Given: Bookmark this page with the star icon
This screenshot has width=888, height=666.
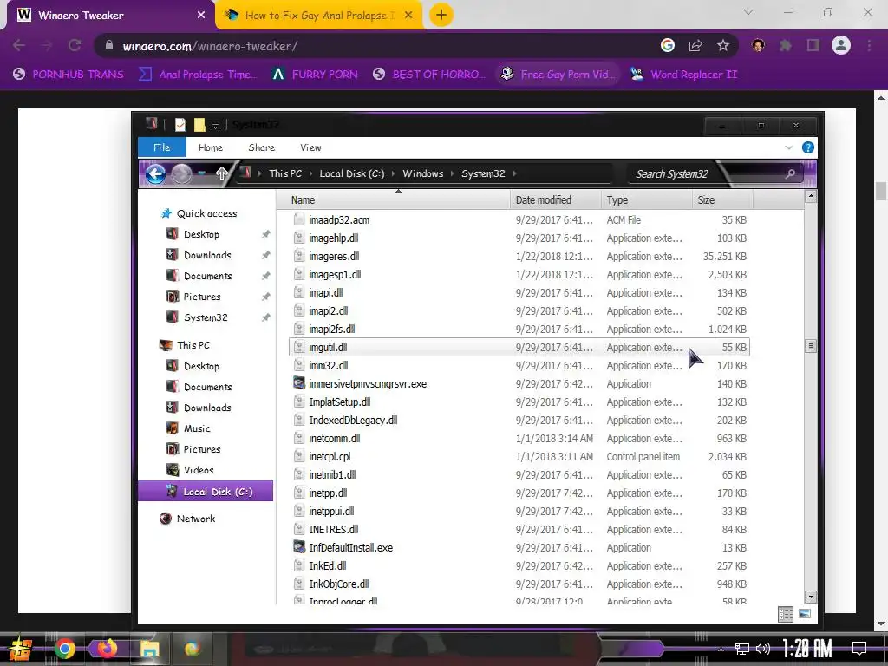Looking at the screenshot, I should [x=723, y=45].
